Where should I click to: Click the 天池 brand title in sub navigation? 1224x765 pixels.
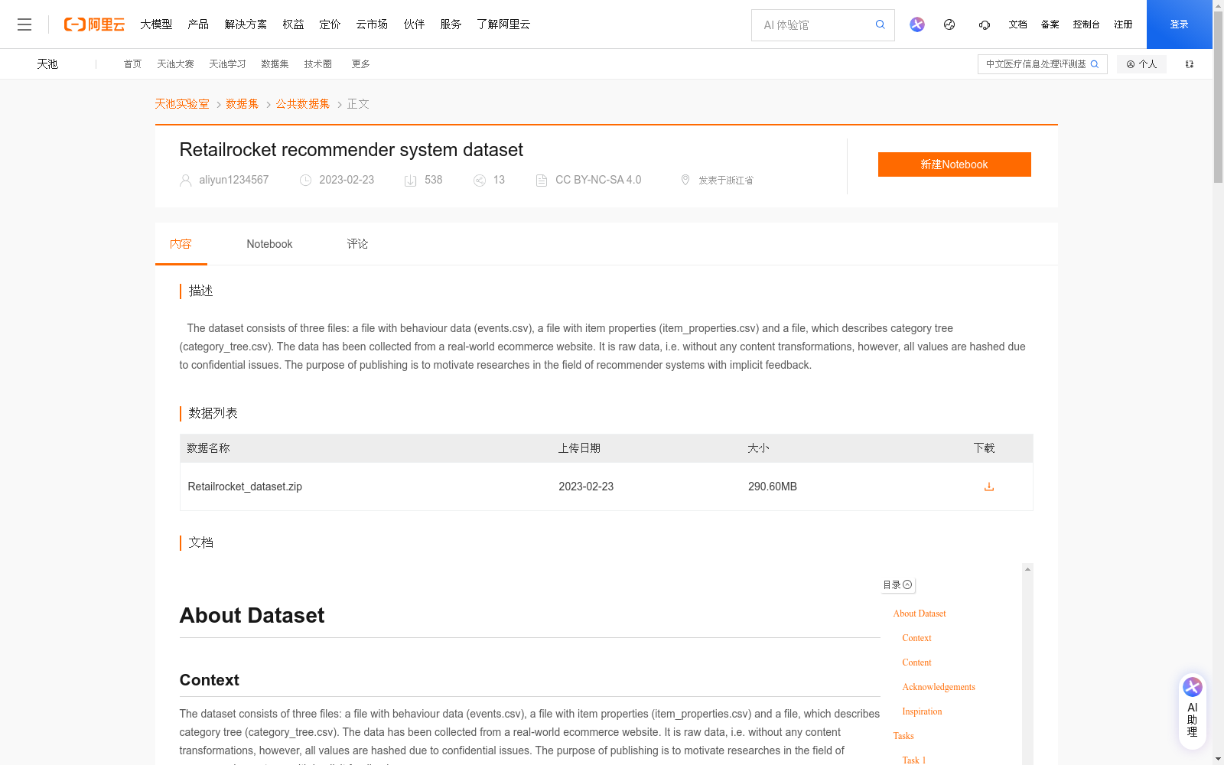pyautogui.click(x=47, y=64)
